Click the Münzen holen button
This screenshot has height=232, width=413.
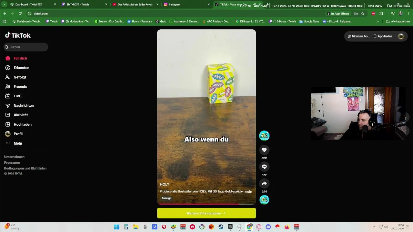click(x=358, y=36)
